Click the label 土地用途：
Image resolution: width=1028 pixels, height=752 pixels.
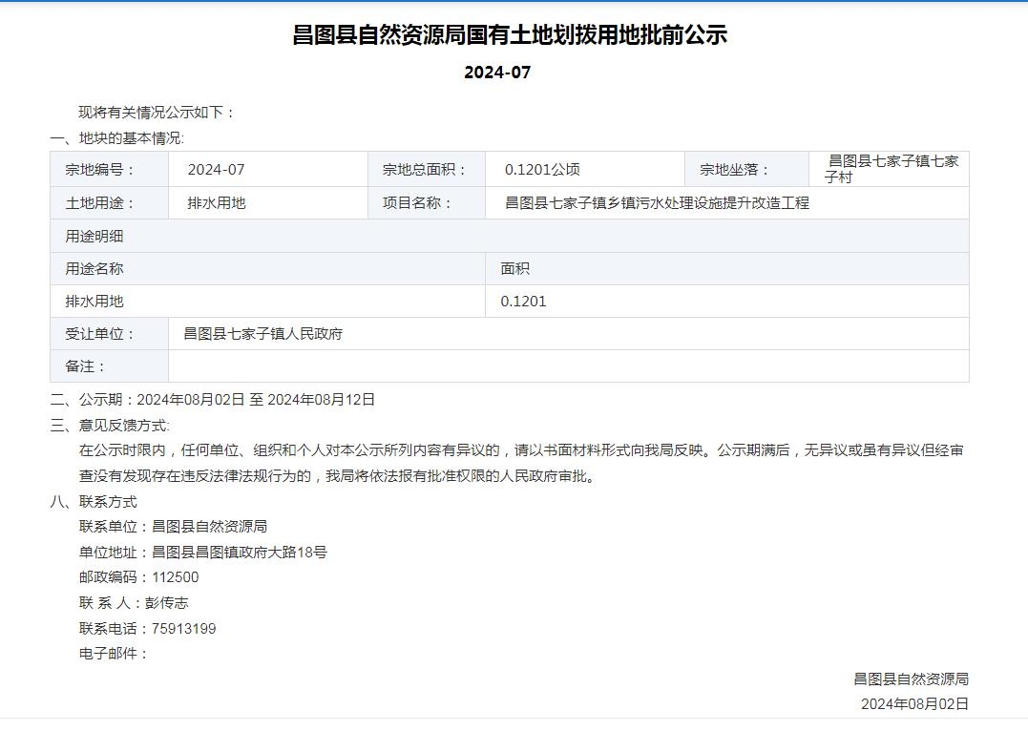[100, 203]
